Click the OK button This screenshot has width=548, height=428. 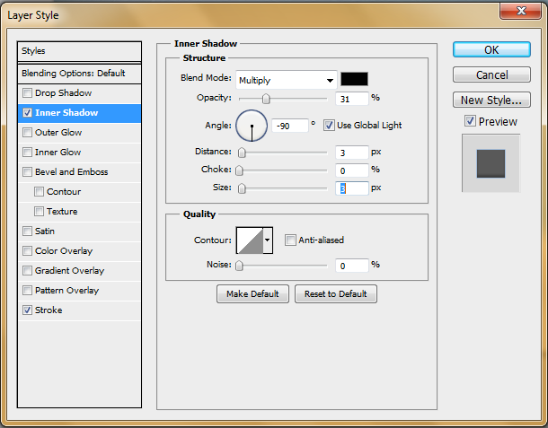[492, 49]
